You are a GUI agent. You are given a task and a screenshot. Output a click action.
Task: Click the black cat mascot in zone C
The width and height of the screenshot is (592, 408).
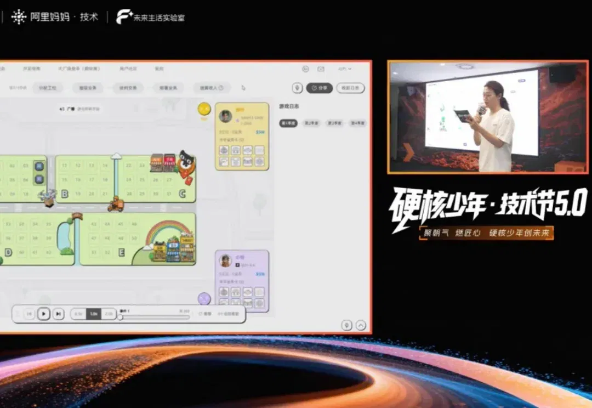tap(186, 163)
